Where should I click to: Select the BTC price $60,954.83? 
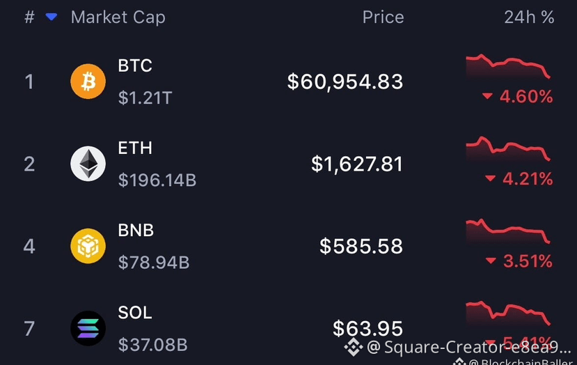pos(345,81)
